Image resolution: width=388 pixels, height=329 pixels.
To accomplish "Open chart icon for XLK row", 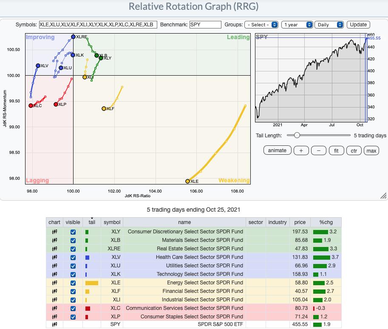I will [54, 274].
